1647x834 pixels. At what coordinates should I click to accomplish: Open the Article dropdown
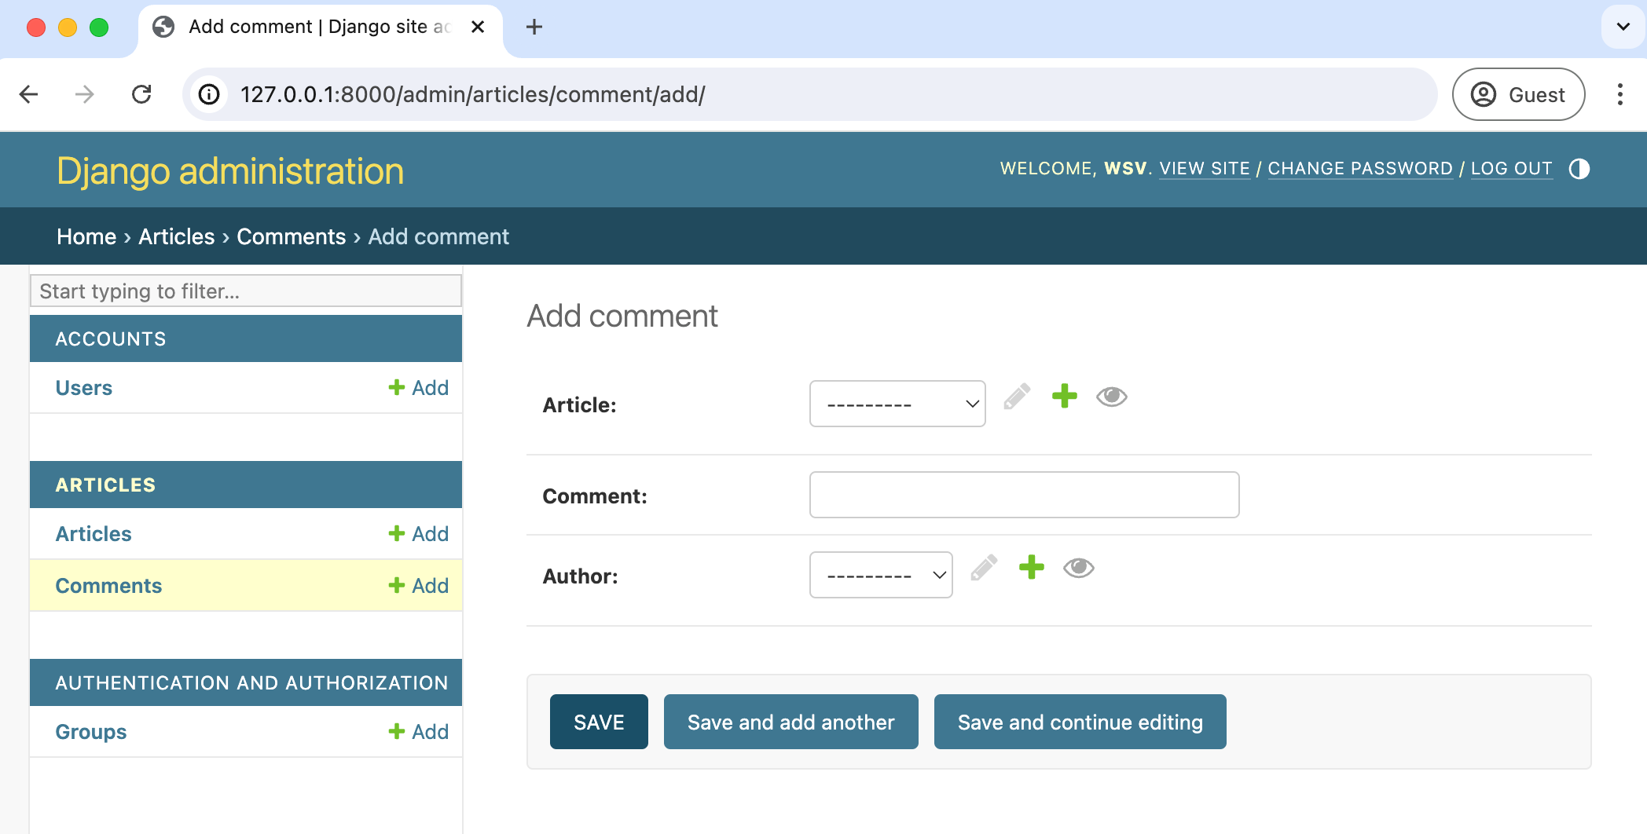(x=897, y=404)
